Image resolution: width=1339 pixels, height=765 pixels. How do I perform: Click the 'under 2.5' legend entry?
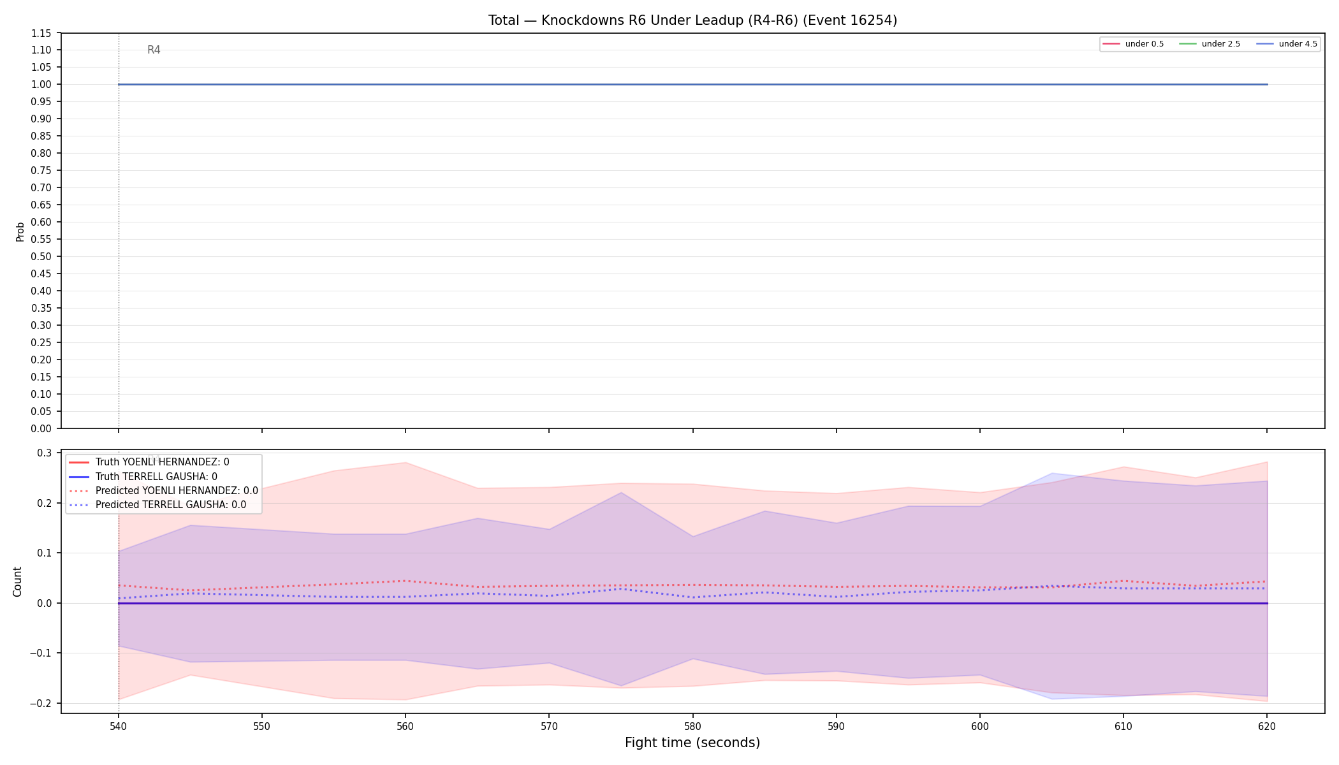click(x=1210, y=44)
